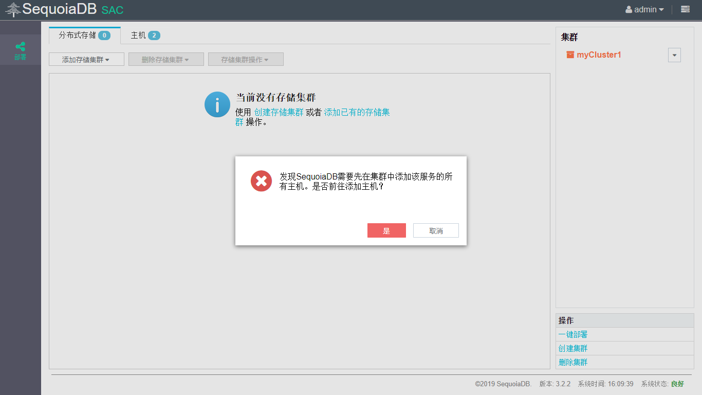The height and width of the screenshot is (395, 702).
Task: Expand the myCluster1 dropdown arrow button
Action: coord(674,55)
